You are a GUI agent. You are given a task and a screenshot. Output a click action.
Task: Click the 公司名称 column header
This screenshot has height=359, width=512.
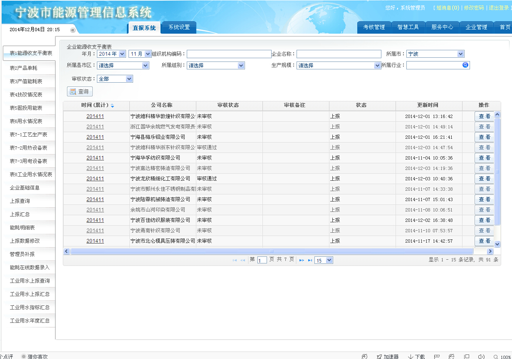tap(163, 106)
